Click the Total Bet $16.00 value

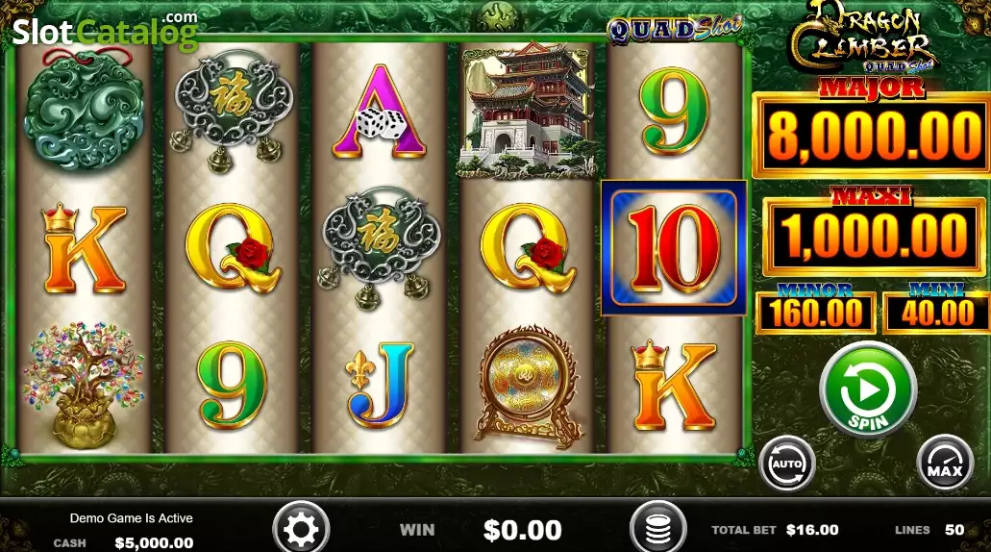pyautogui.click(x=812, y=530)
